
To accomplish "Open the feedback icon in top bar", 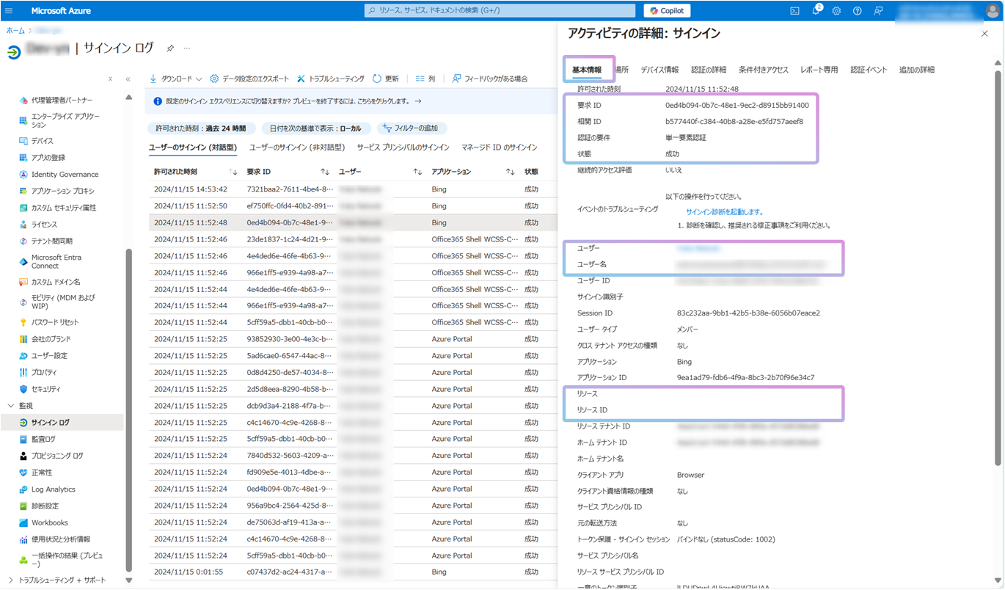I will [x=878, y=11].
